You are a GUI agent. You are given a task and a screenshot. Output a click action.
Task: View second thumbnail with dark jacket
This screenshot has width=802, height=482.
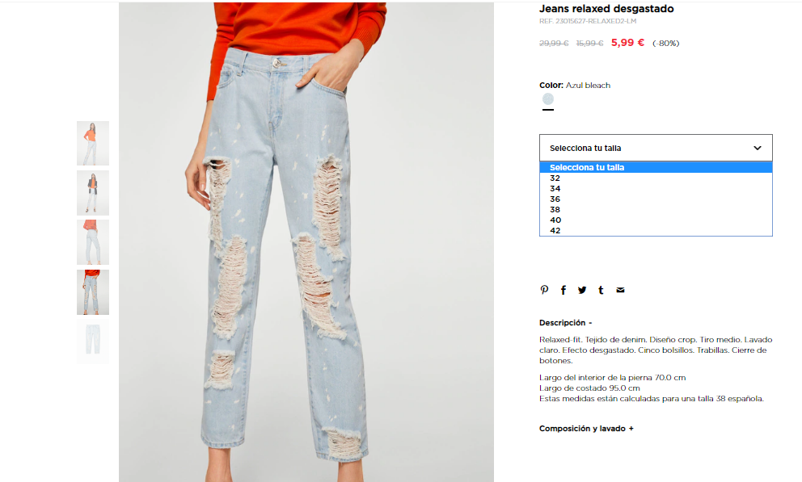pos(93,193)
